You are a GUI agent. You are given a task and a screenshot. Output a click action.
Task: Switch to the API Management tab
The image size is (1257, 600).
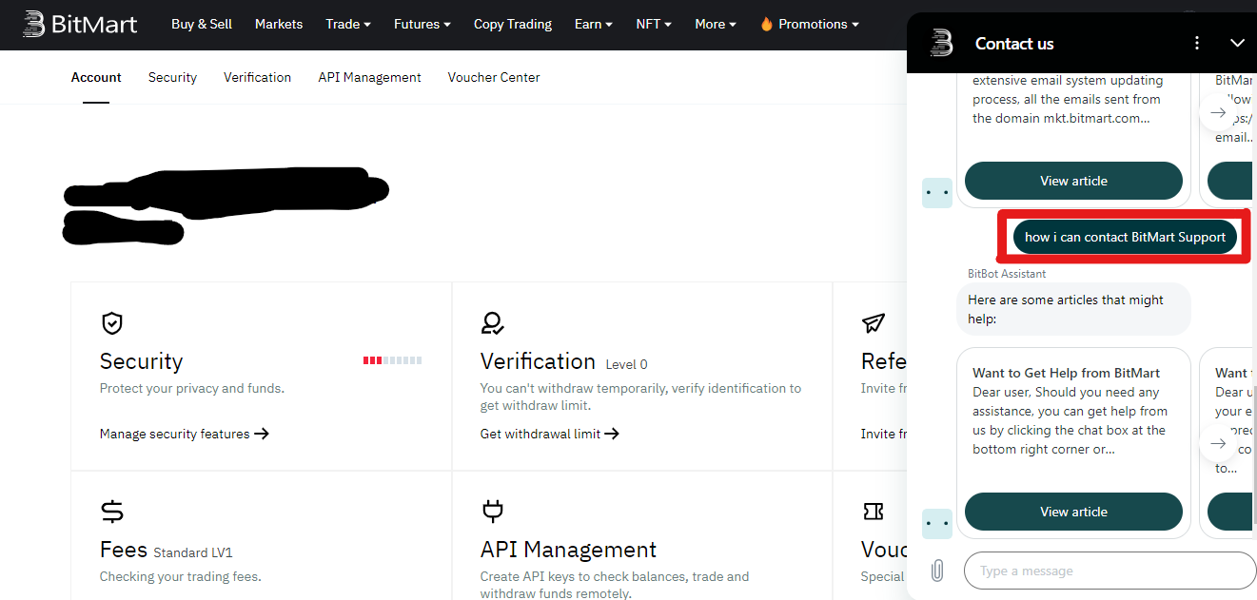click(369, 77)
